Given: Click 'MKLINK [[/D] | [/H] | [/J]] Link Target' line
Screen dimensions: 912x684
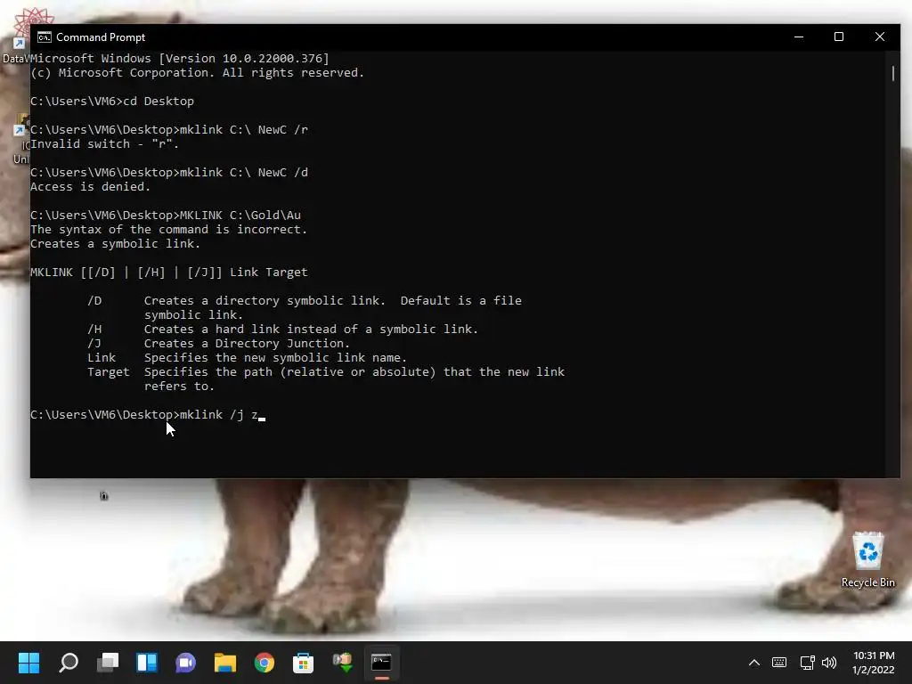Looking at the screenshot, I should 168,273.
